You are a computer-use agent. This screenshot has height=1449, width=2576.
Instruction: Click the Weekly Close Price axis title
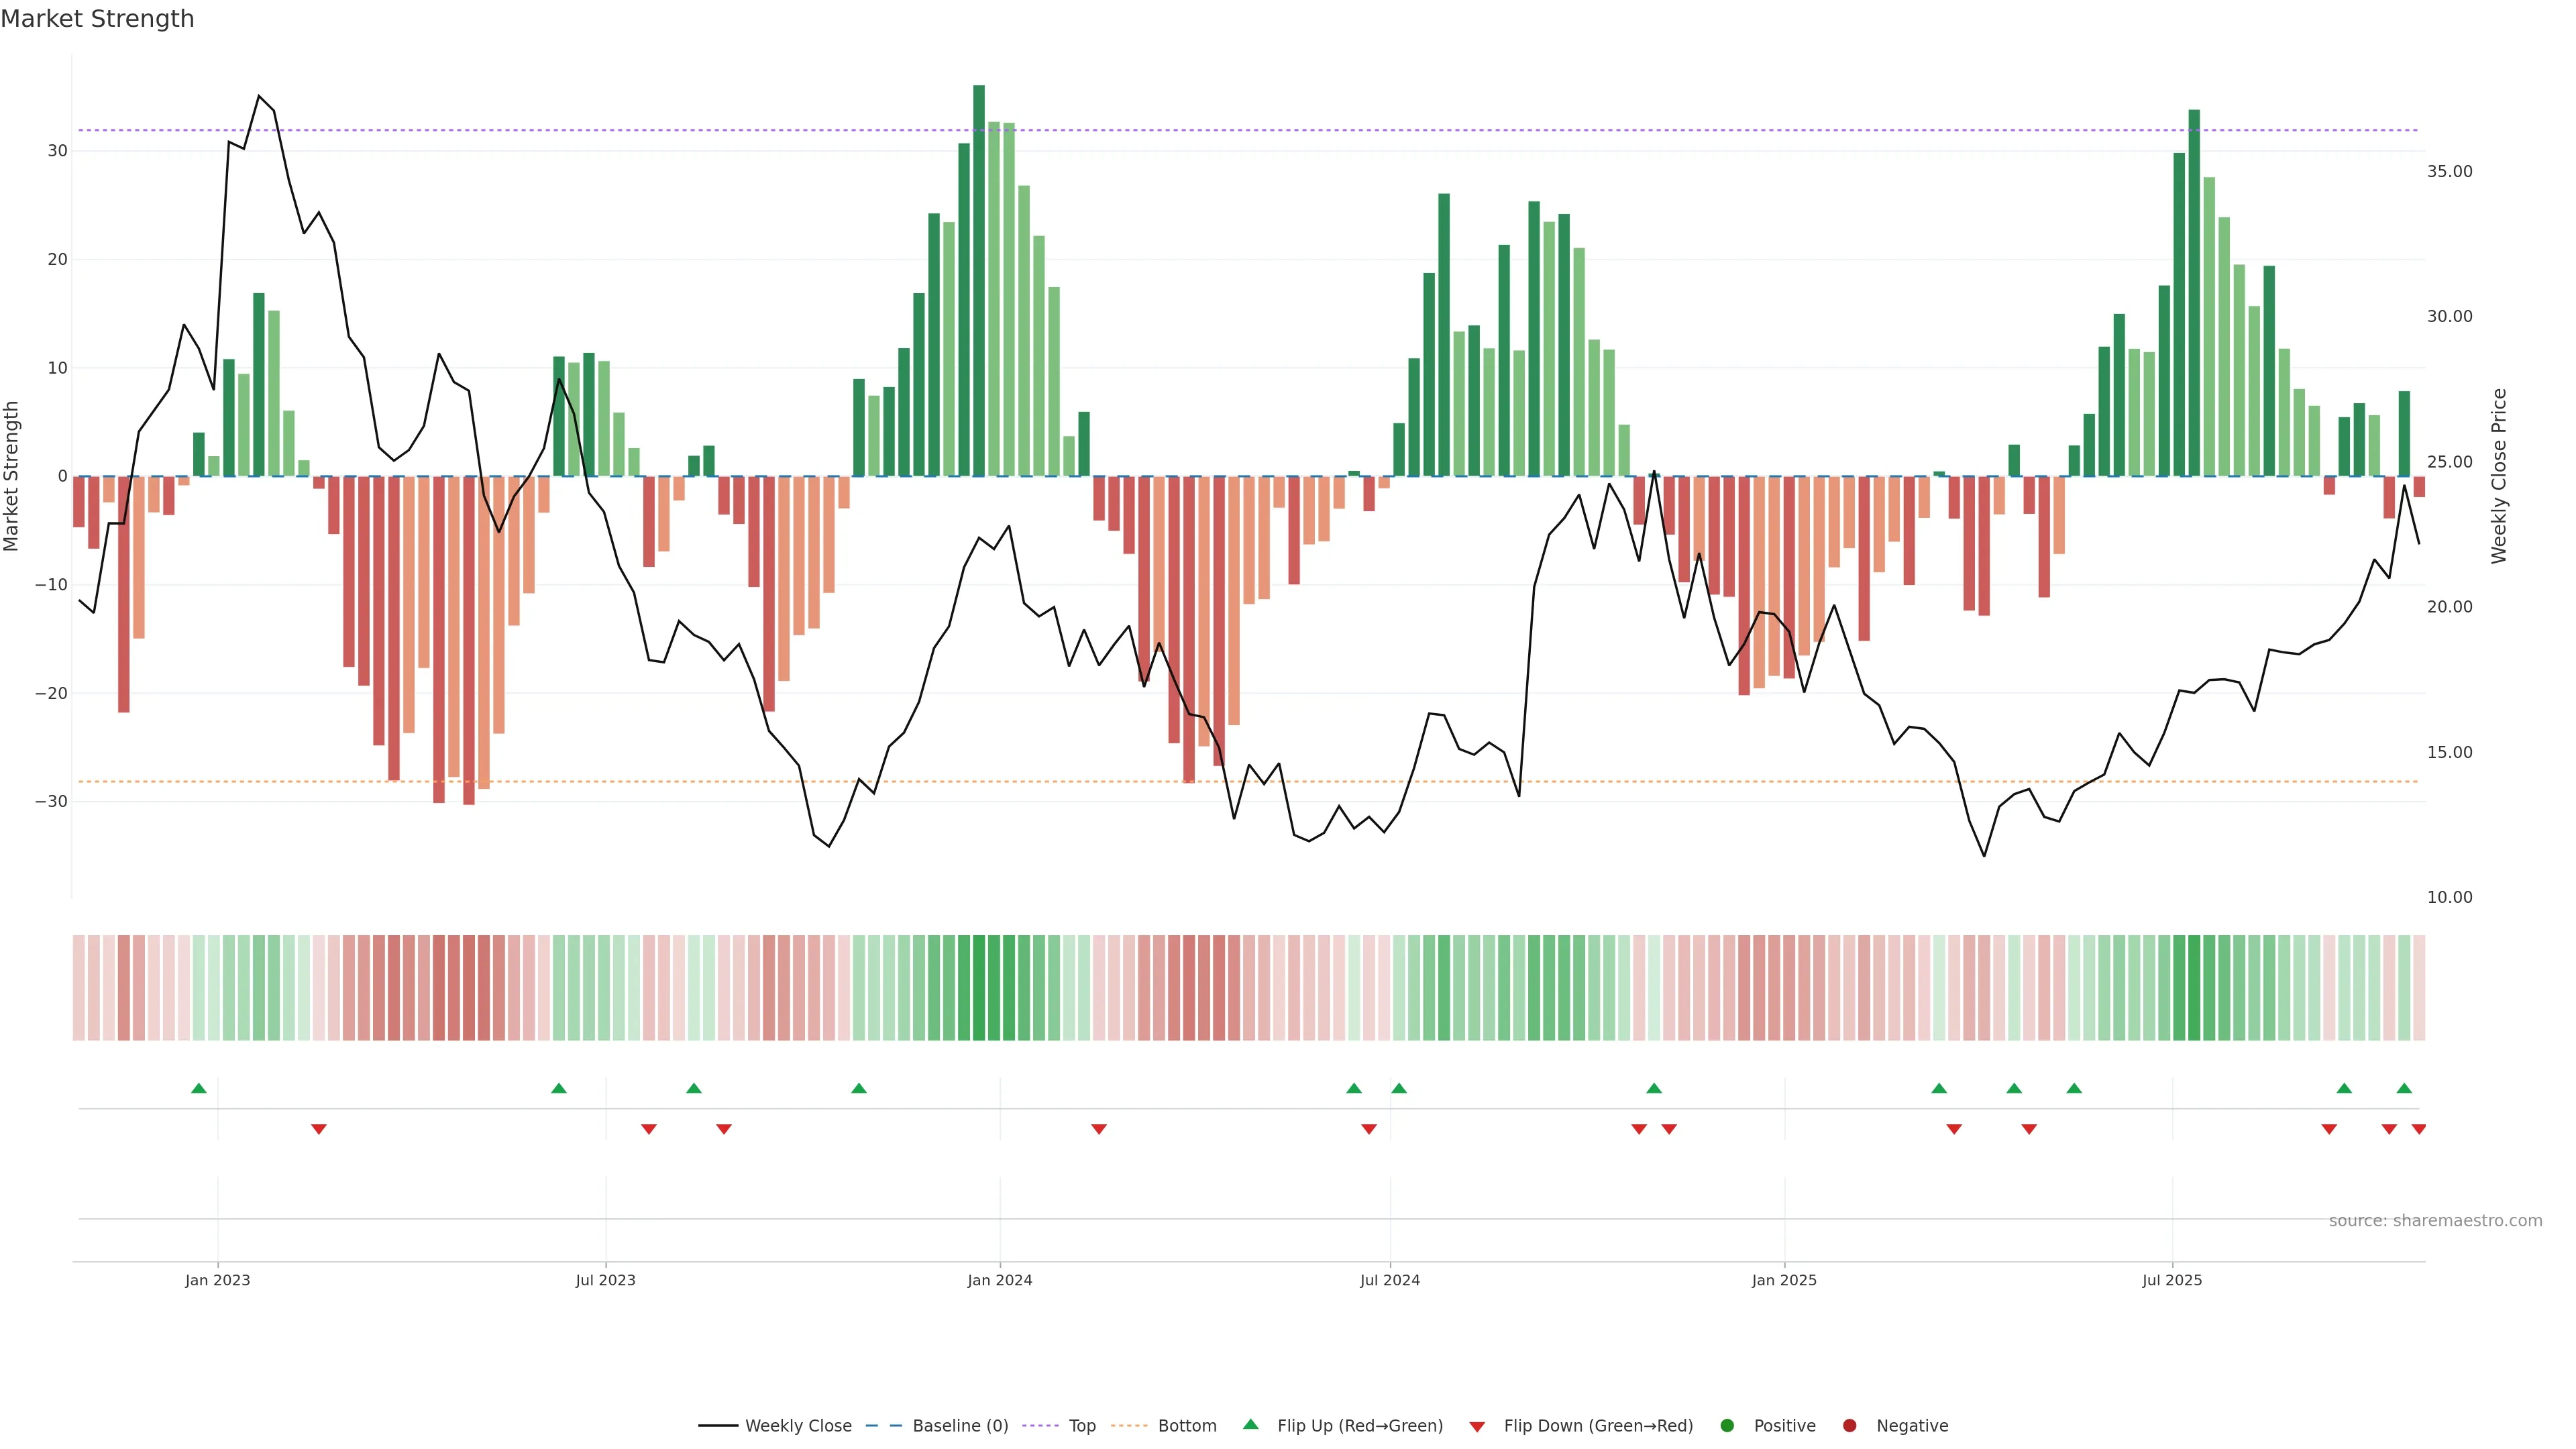(x=2500, y=476)
